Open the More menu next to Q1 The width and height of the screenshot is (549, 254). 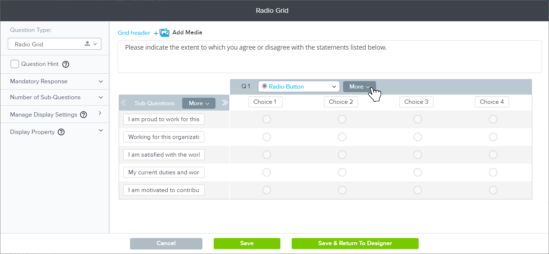tap(359, 87)
